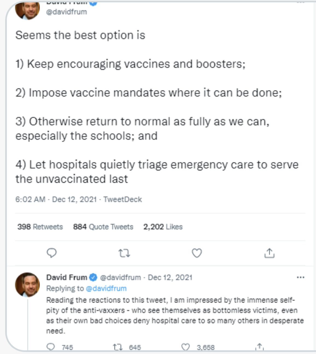Click the heart icon showing 3,658
The height and width of the screenshot is (354, 316).
186,347
